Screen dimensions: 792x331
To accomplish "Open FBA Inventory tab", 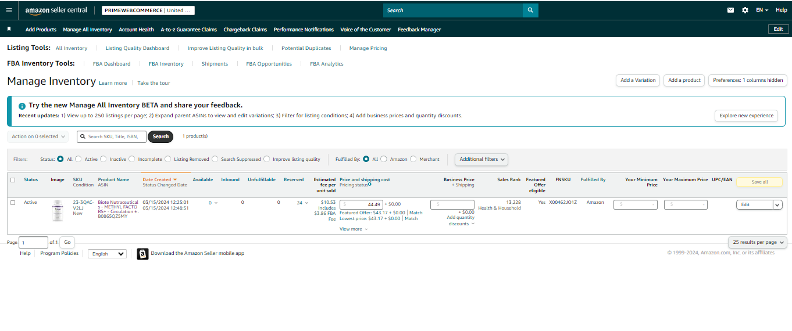I will 166,64.
